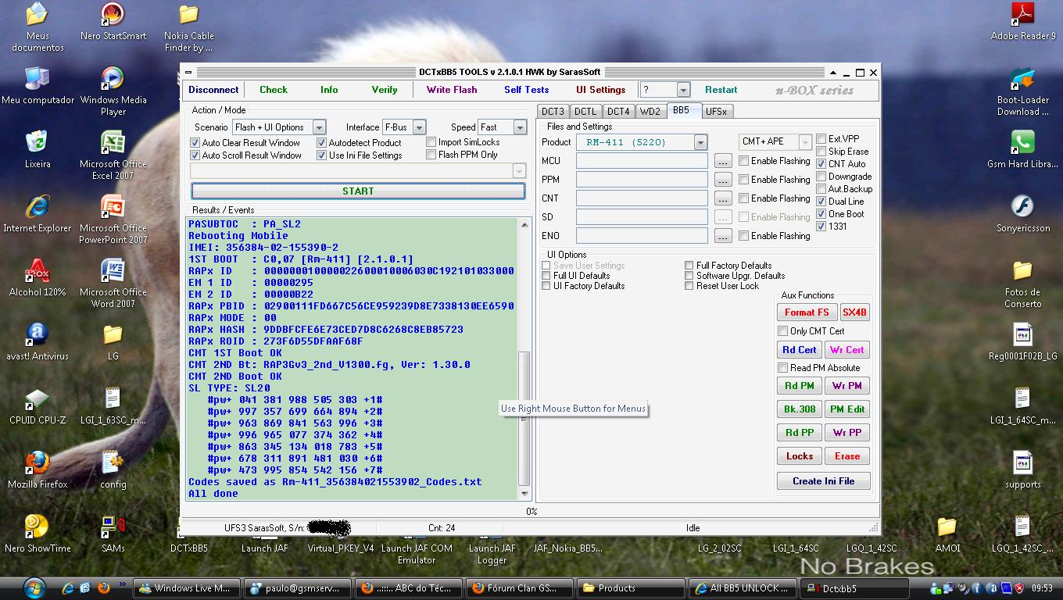The image size is (1063, 600).
Task: Launch Mozilla Firefox desktop icon
Action: tap(38, 470)
